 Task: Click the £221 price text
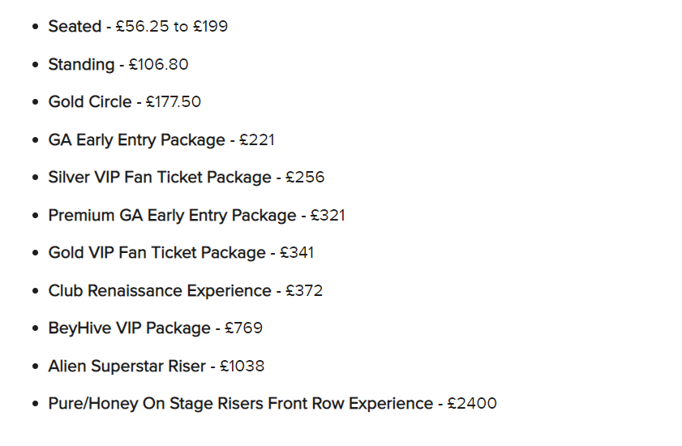[x=257, y=140]
